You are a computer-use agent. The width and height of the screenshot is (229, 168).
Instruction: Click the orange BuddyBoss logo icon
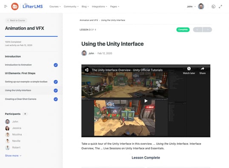pyautogui.click(x=15, y=6)
